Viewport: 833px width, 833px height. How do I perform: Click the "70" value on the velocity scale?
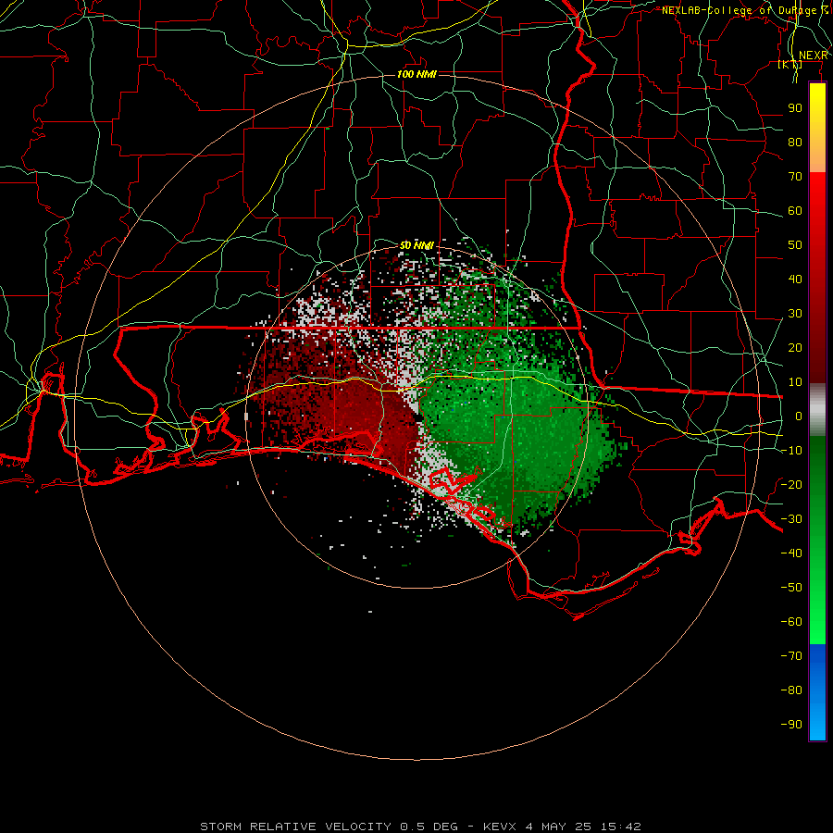click(x=795, y=177)
